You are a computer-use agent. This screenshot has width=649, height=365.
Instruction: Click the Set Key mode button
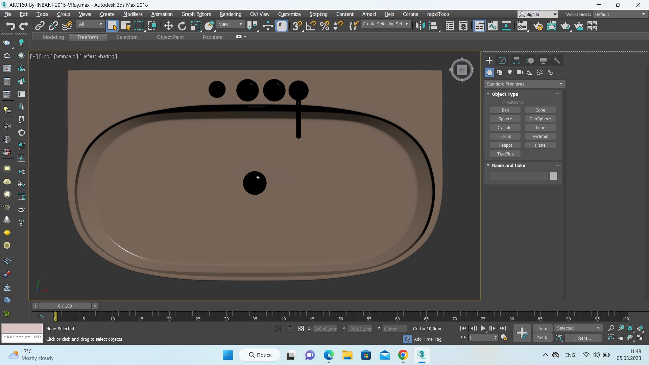pos(543,338)
